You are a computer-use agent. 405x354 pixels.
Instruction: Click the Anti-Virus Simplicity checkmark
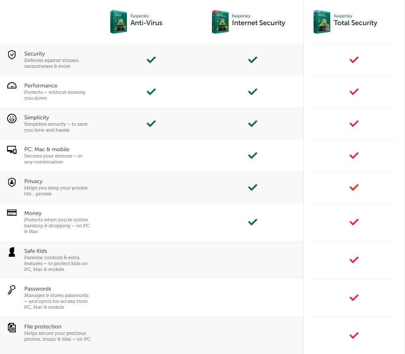pyautogui.click(x=151, y=123)
